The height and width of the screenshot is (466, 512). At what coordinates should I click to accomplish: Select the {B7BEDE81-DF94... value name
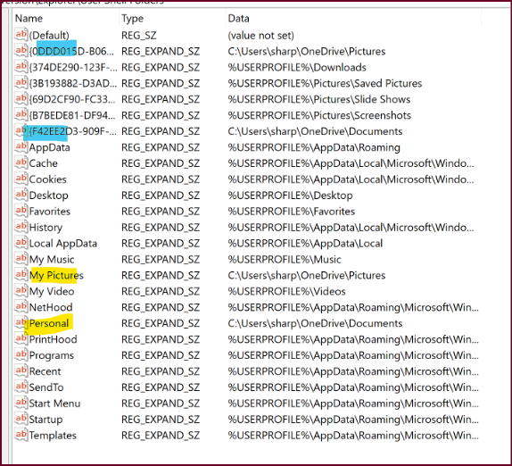coord(72,115)
